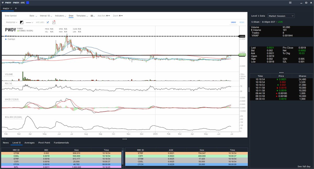Open the Interval 1D dropdown
The image size is (314, 169).
[46, 16]
